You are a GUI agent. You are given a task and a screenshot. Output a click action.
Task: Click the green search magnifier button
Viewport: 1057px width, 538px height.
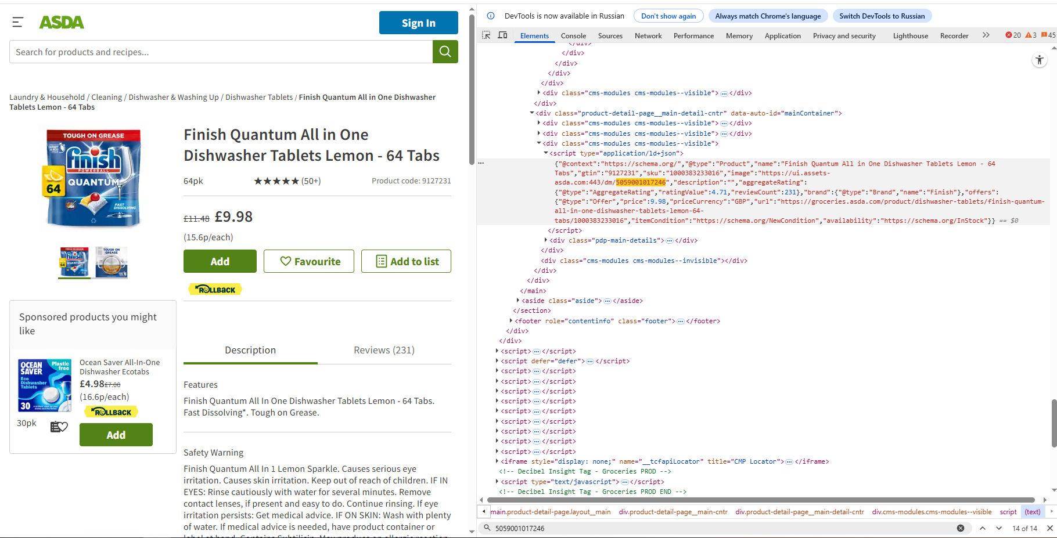[x=445, y=52]
